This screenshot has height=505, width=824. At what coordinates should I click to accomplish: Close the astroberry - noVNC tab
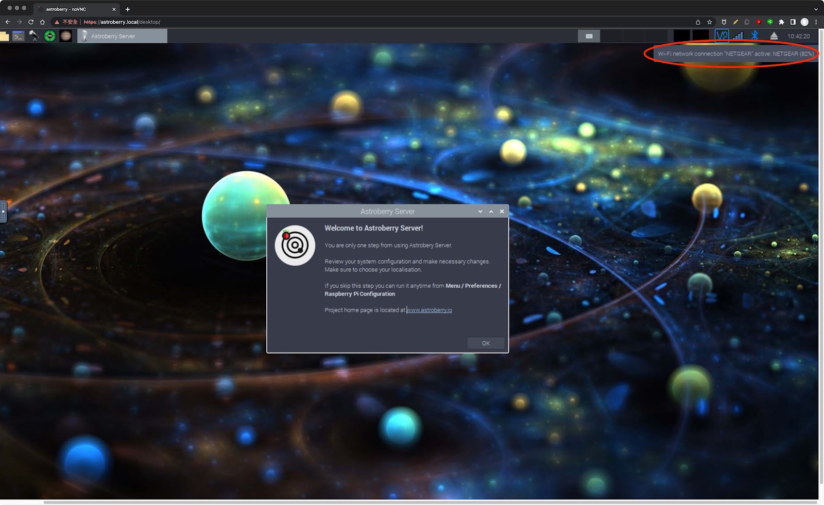coord(114,9)
